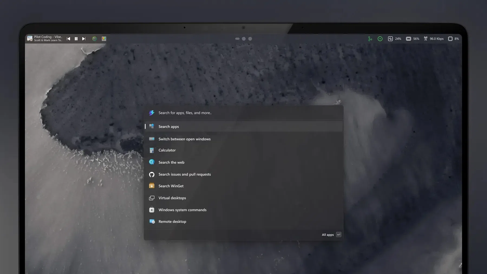Viewport: 487px width, 274px height.
Task: Click the lightning bolt icon in search bar
Action: [152, 113]
